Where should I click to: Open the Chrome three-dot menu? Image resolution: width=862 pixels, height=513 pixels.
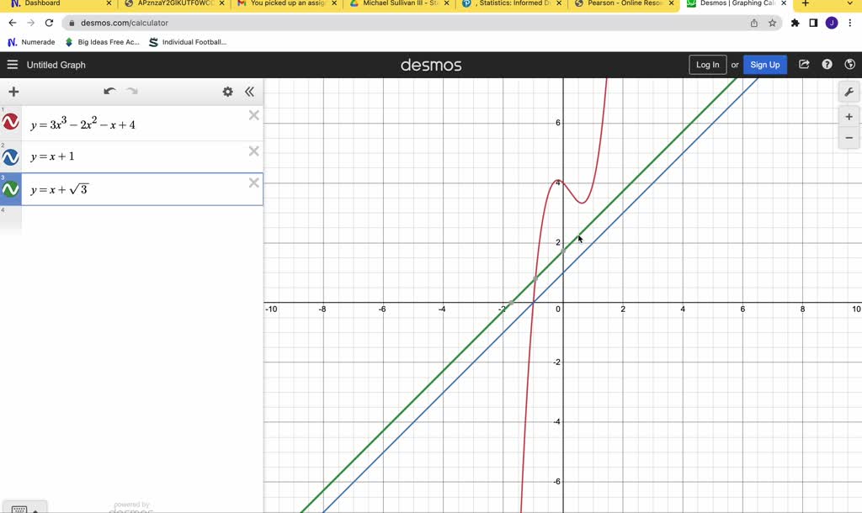click(850, 23)
